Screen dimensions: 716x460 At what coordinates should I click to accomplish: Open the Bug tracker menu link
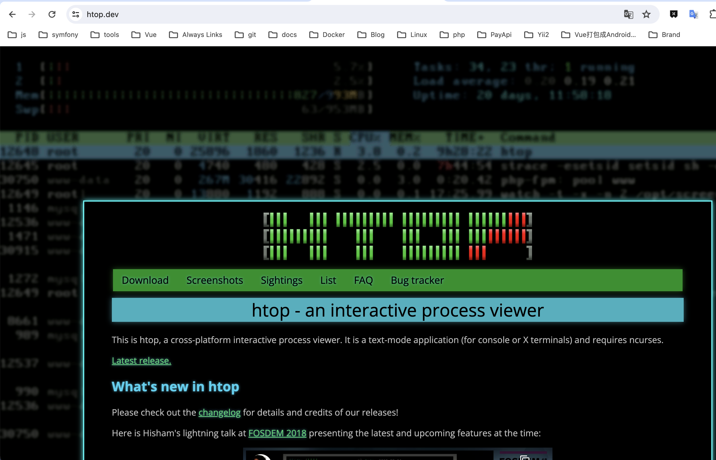click(417, 280)
